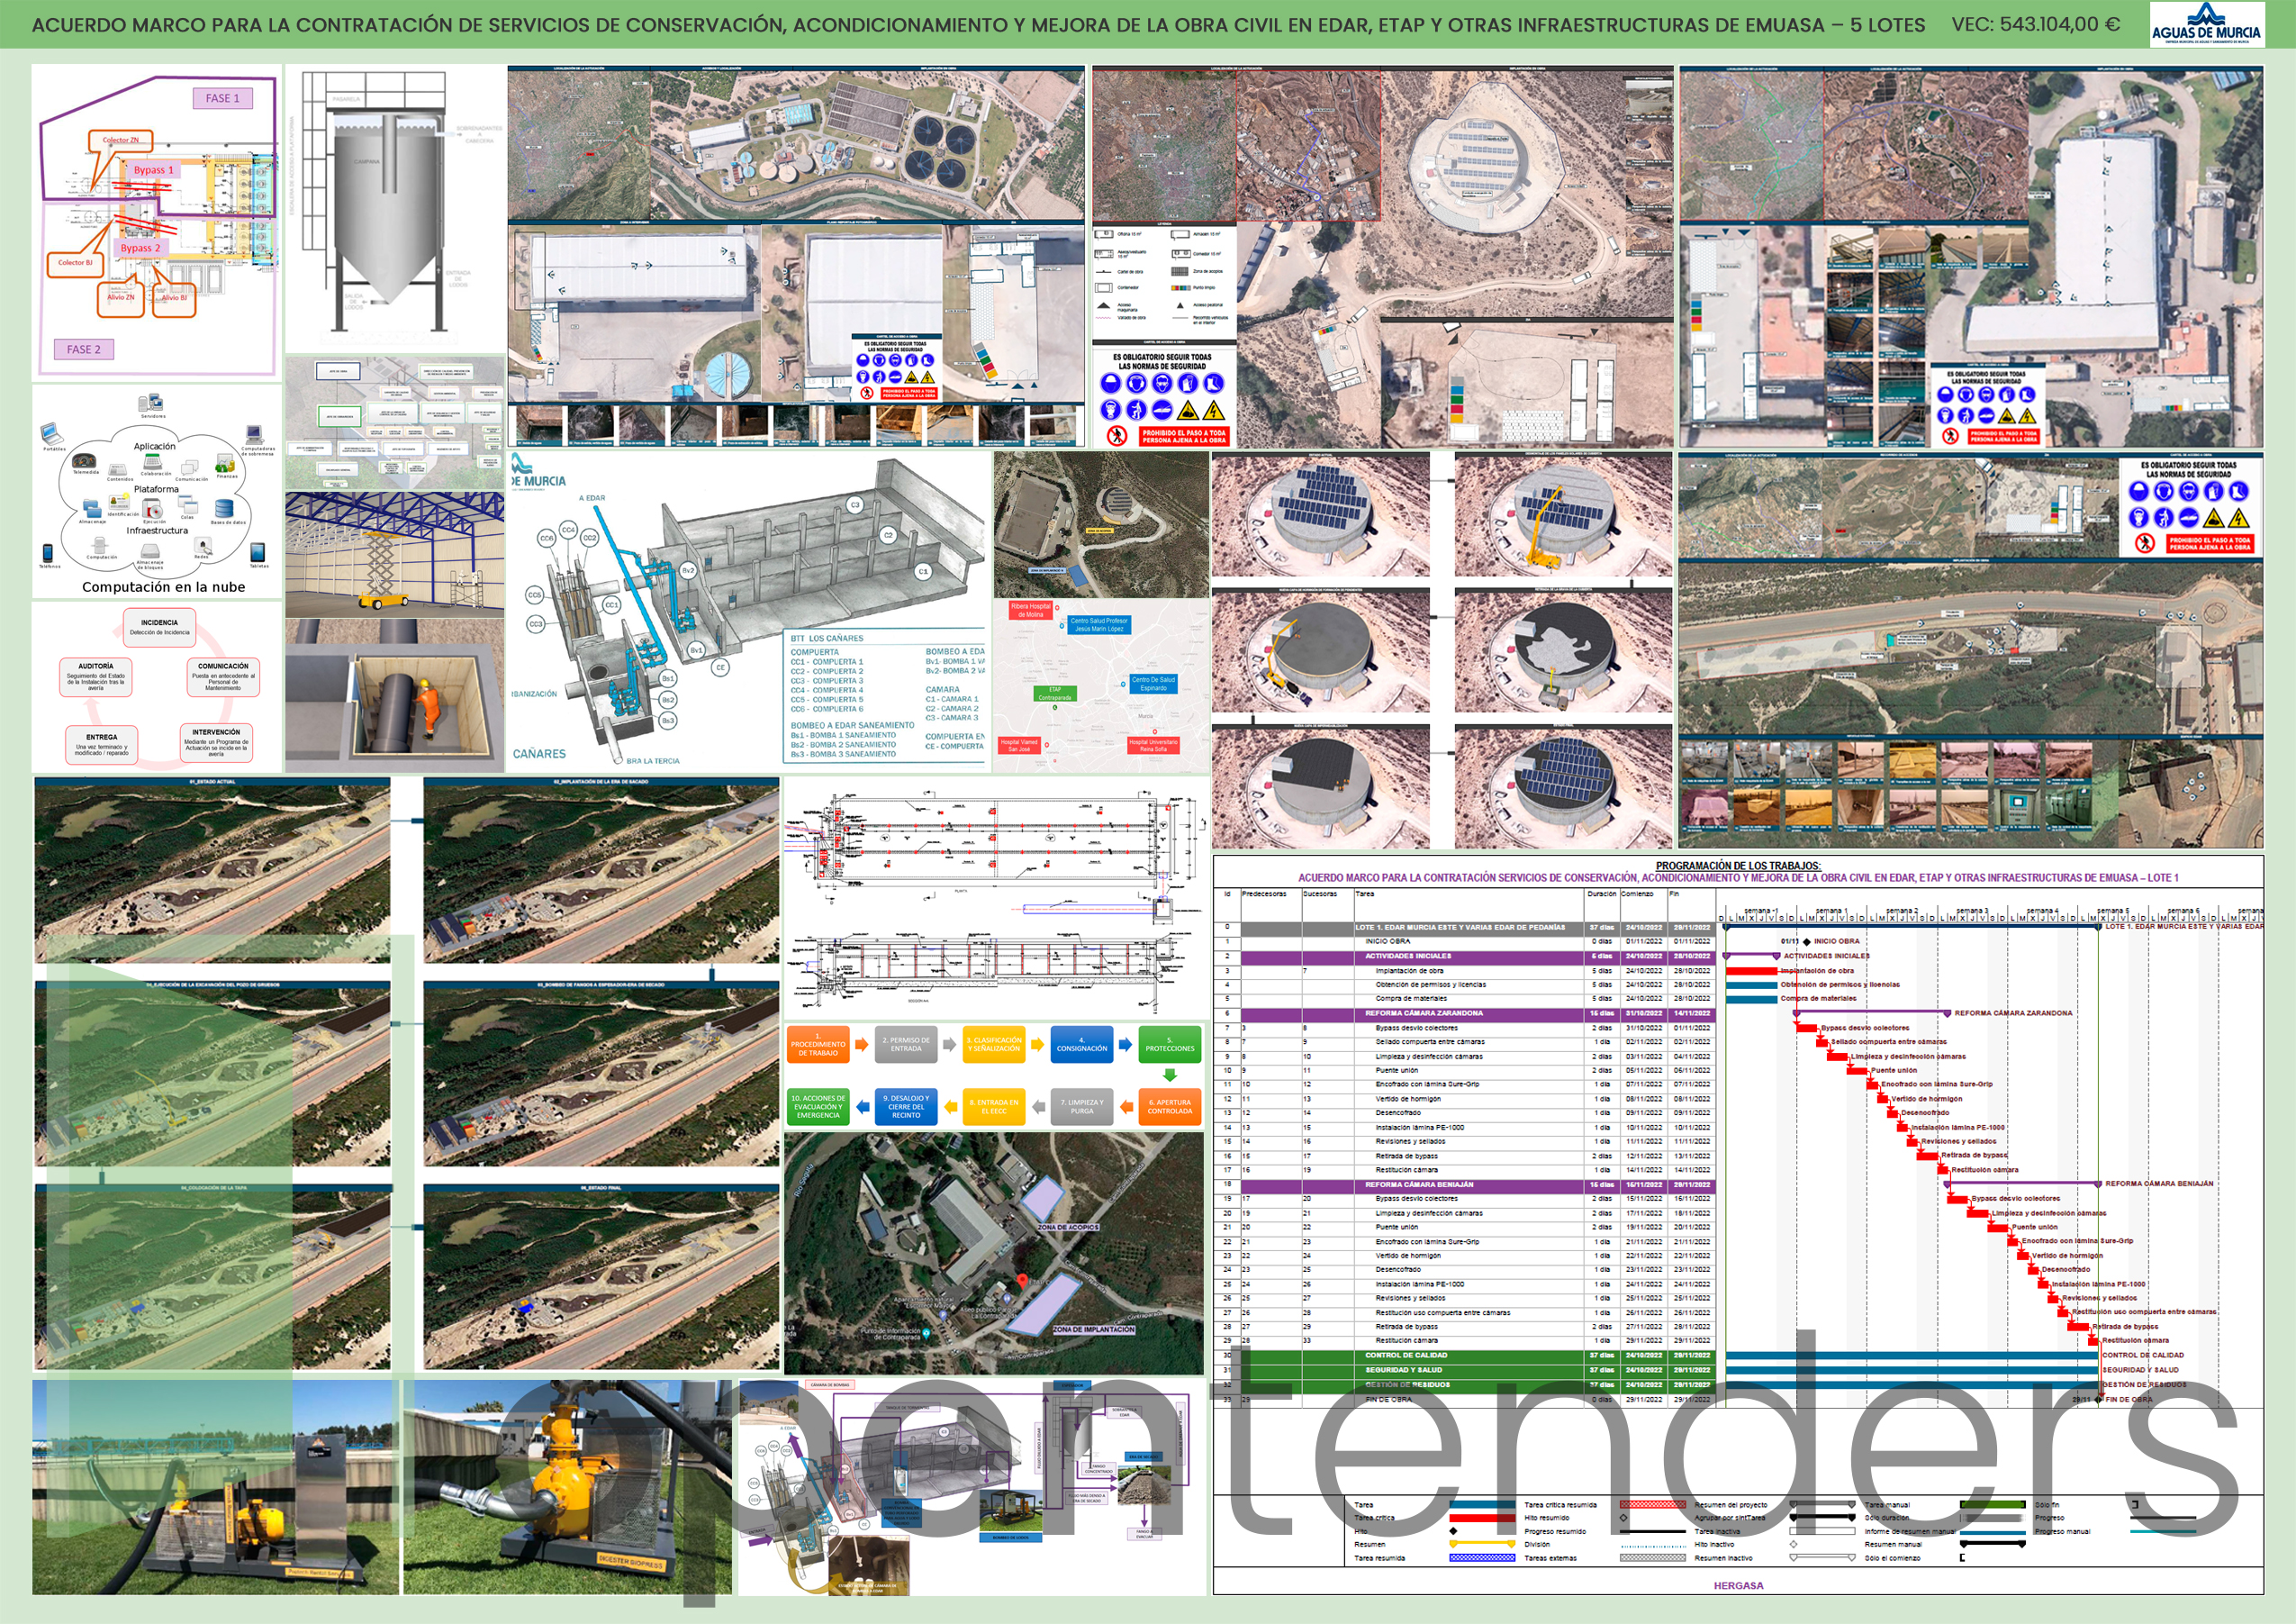This screenshot has height=1624, width=2296.
Task: Click the Servidores icon above the cloud diagram
Action: click(151, 404)
